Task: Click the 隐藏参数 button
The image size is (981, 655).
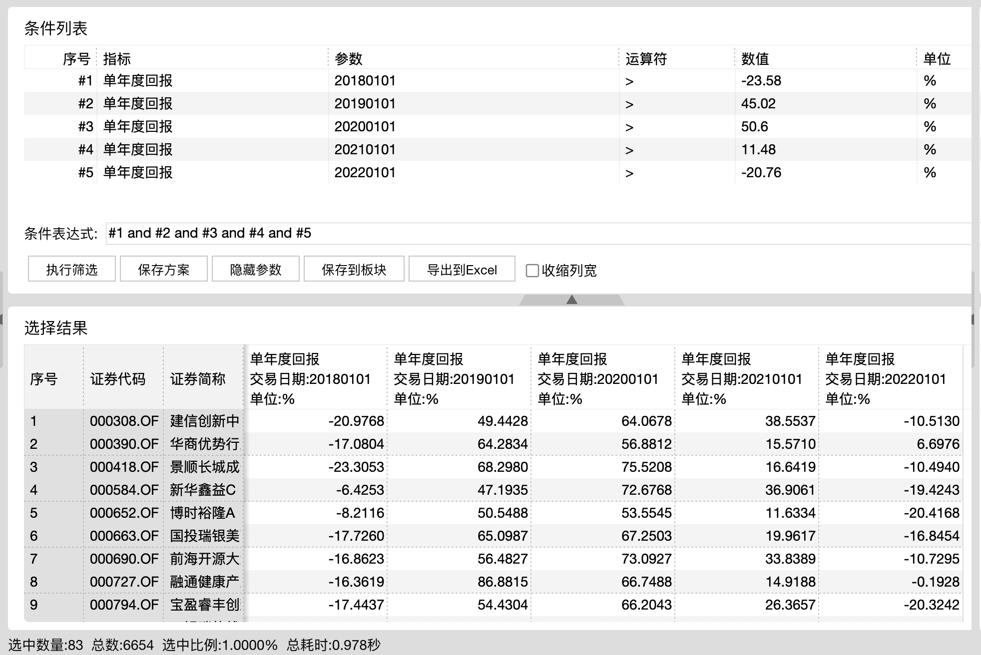Action: pyautogui.click(x=255, y=269)
